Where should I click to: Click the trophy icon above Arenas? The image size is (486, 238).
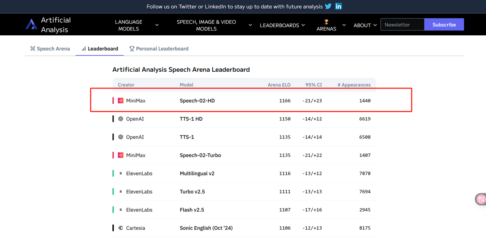tap(327, 22)
